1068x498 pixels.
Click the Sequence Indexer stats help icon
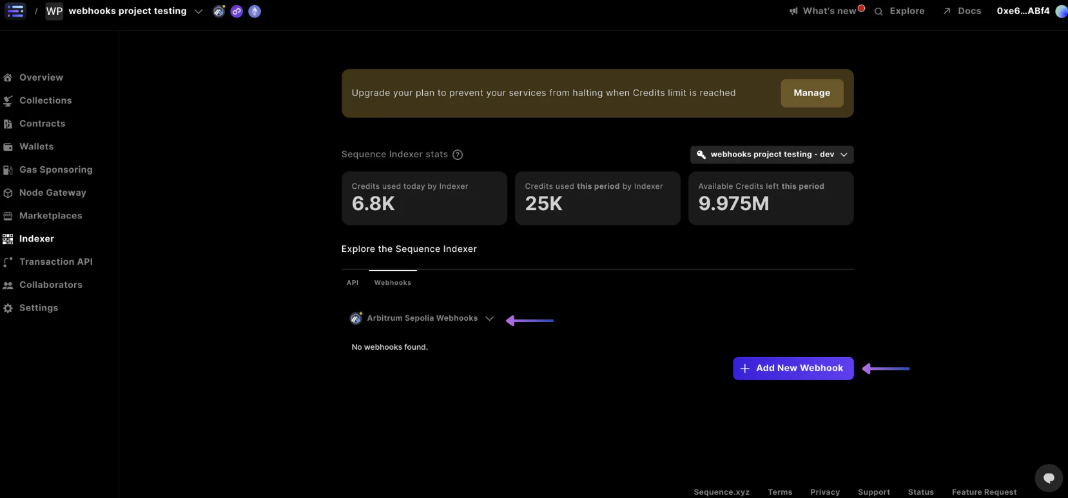coord(458,155)
